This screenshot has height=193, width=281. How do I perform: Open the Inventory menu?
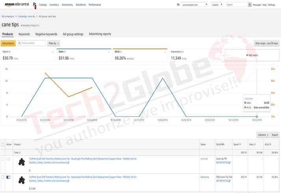coord(54,5)
